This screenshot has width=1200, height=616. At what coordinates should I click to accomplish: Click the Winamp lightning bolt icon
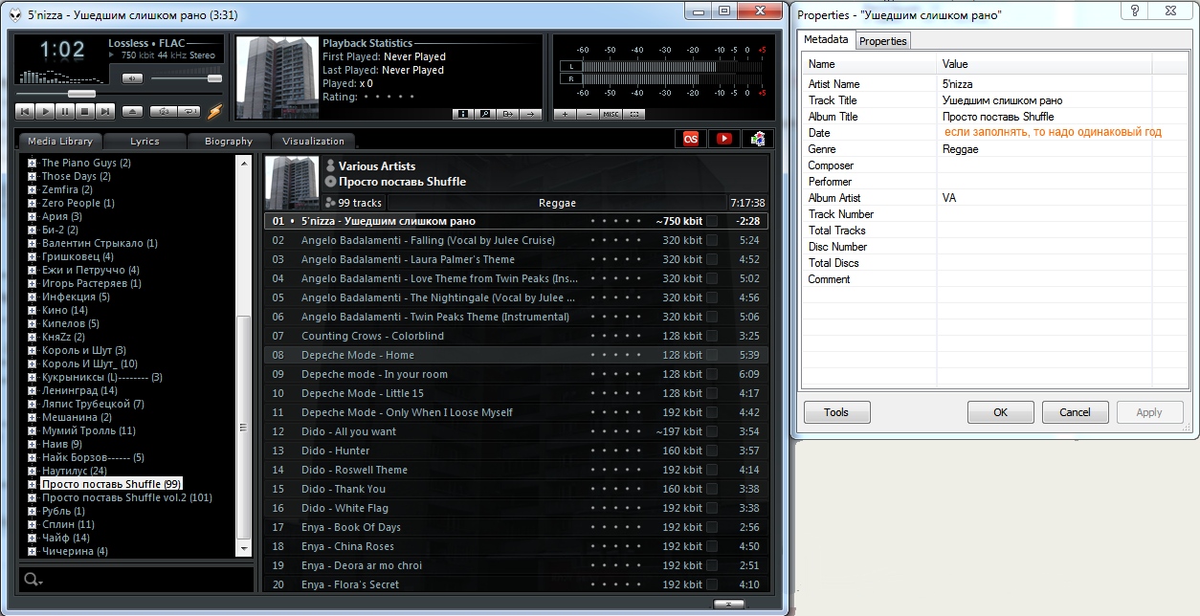[x=214, y=110]
